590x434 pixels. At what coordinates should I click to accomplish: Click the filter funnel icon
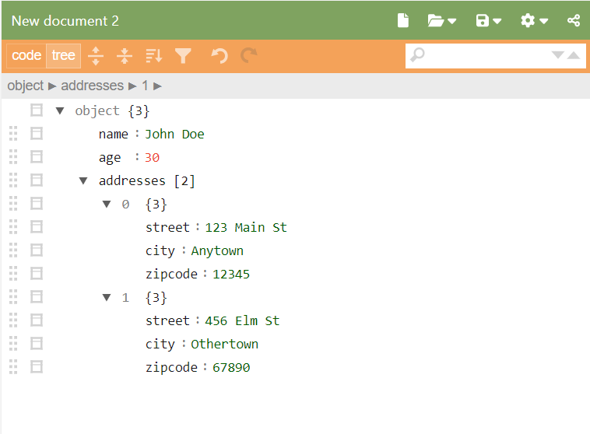pos(183,56)
